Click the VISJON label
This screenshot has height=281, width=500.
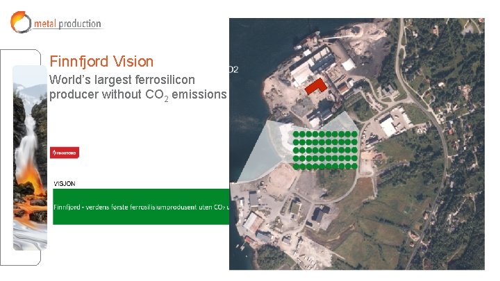click(65, 184)
